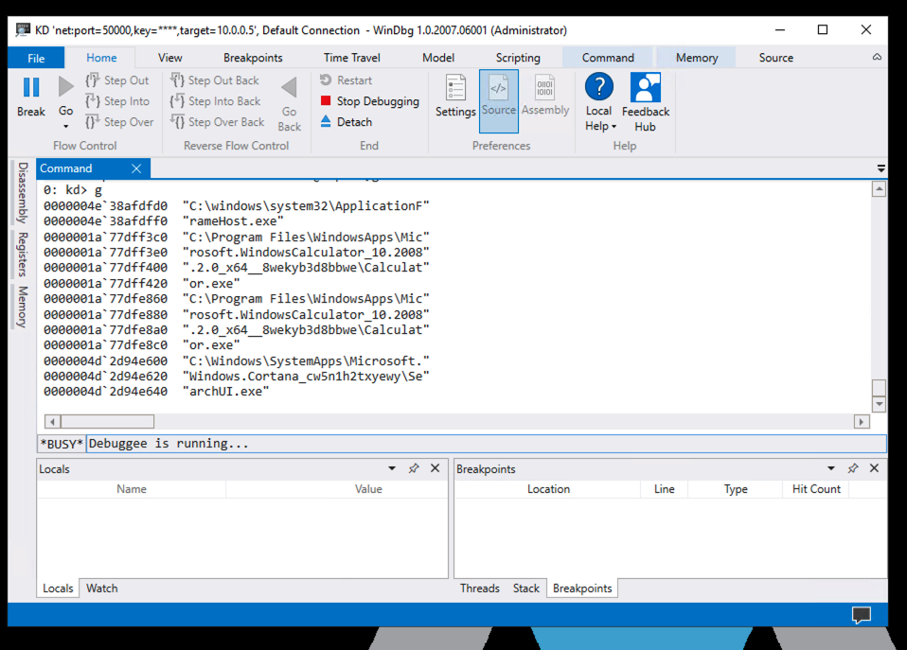Open the Breakpoints panel options dropdown
The width and height of the screenshot is (907, 650).
(830, 468)
